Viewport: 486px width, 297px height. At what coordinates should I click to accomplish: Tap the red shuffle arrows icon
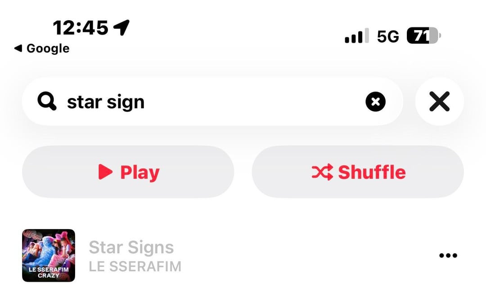[x=322, y=172]
